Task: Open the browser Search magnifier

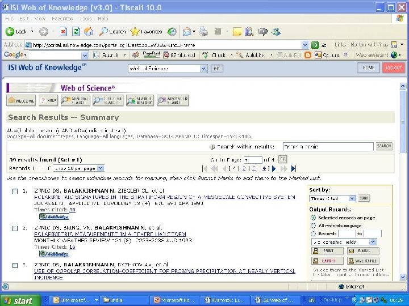Action: (x=112, y=32)
